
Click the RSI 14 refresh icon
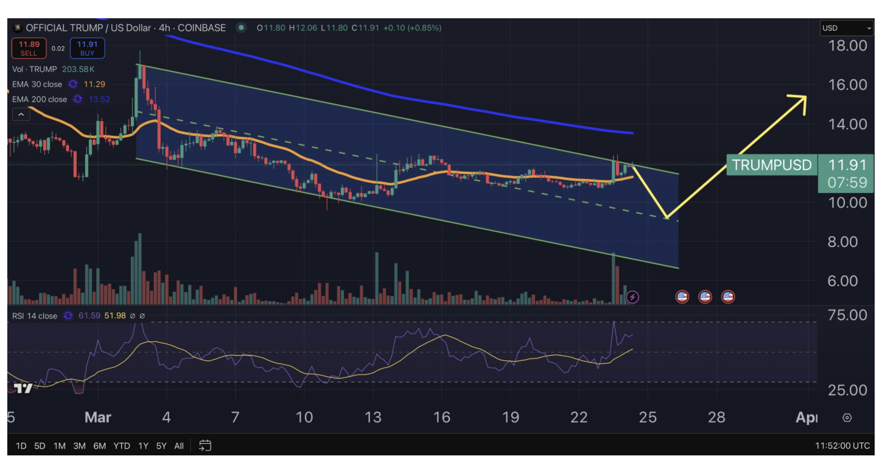point(68,316)
